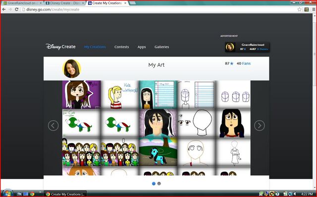
Task: Click the small avatar in GraceRaincloud badge
Action: click(230, 47)
